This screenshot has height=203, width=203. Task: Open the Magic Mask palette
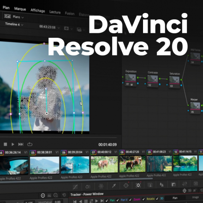pyautogui.click(x=150, y=185)
